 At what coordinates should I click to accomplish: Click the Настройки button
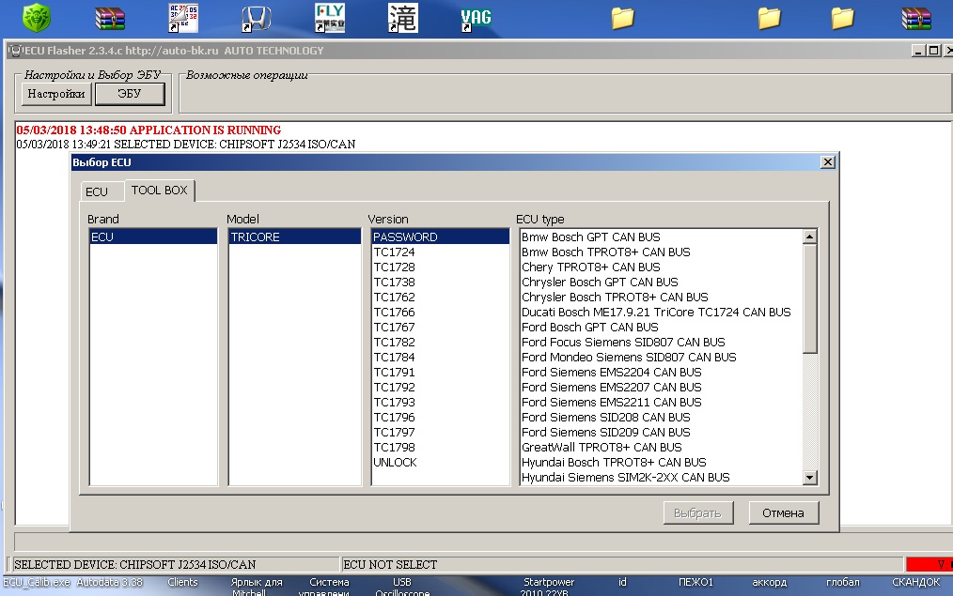pyautogui.click(x=55, y=94)
